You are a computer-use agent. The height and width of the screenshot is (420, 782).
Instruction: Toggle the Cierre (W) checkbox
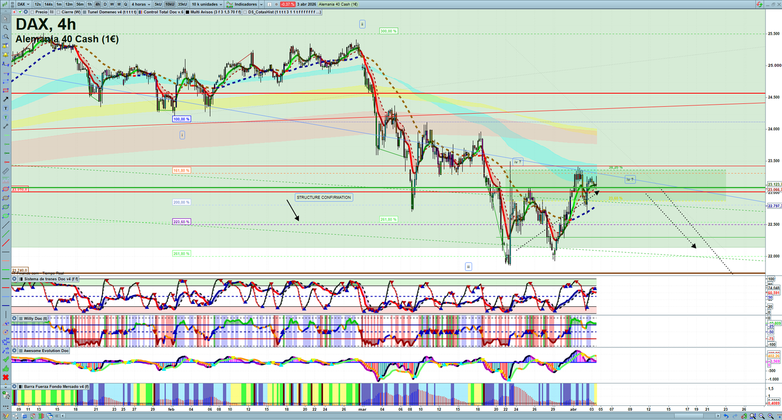click(59, 12)
